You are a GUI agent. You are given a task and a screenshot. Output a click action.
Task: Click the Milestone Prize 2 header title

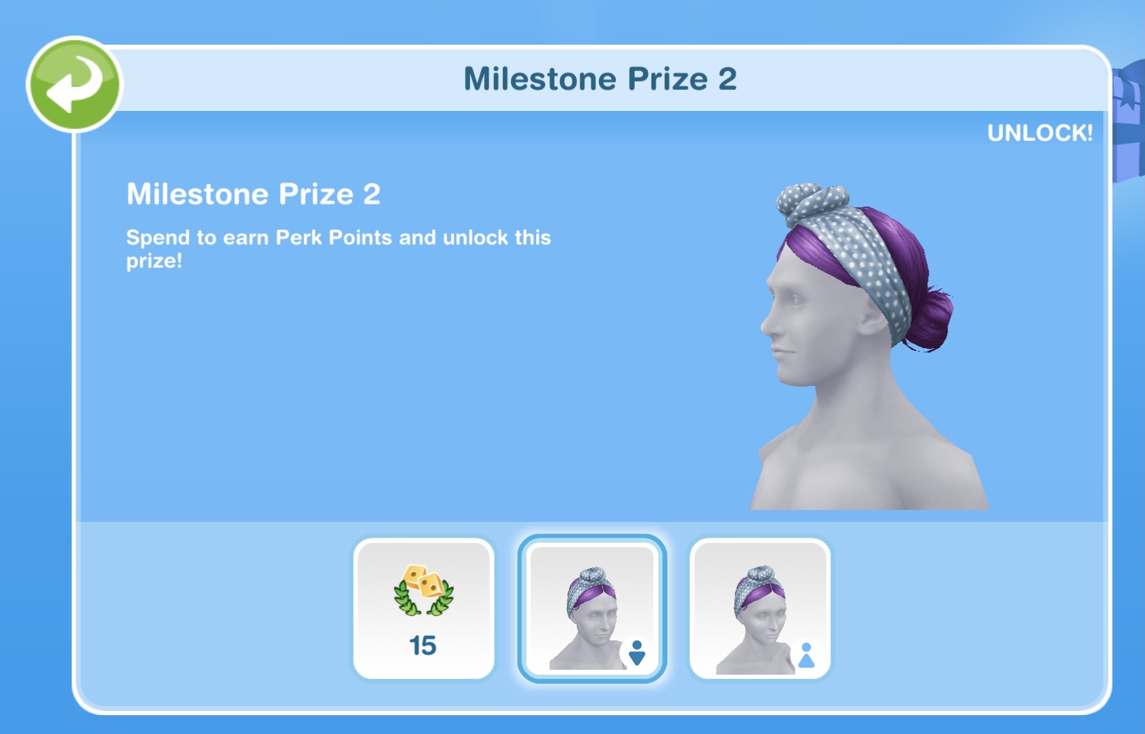click(600, 79)
